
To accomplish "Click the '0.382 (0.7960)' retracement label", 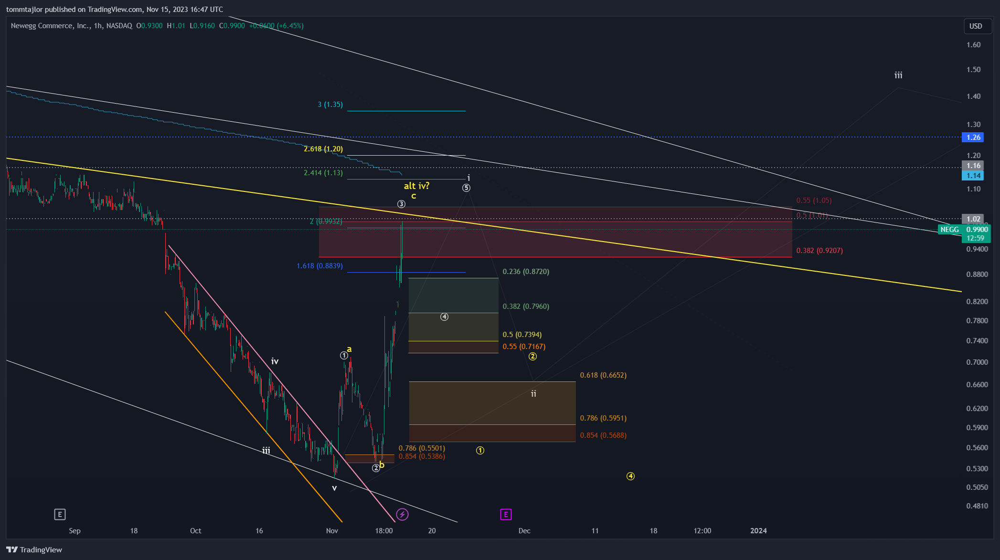I will coord(526,306).
